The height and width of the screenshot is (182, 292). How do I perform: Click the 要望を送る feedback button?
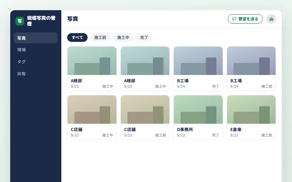click(245, 19)
